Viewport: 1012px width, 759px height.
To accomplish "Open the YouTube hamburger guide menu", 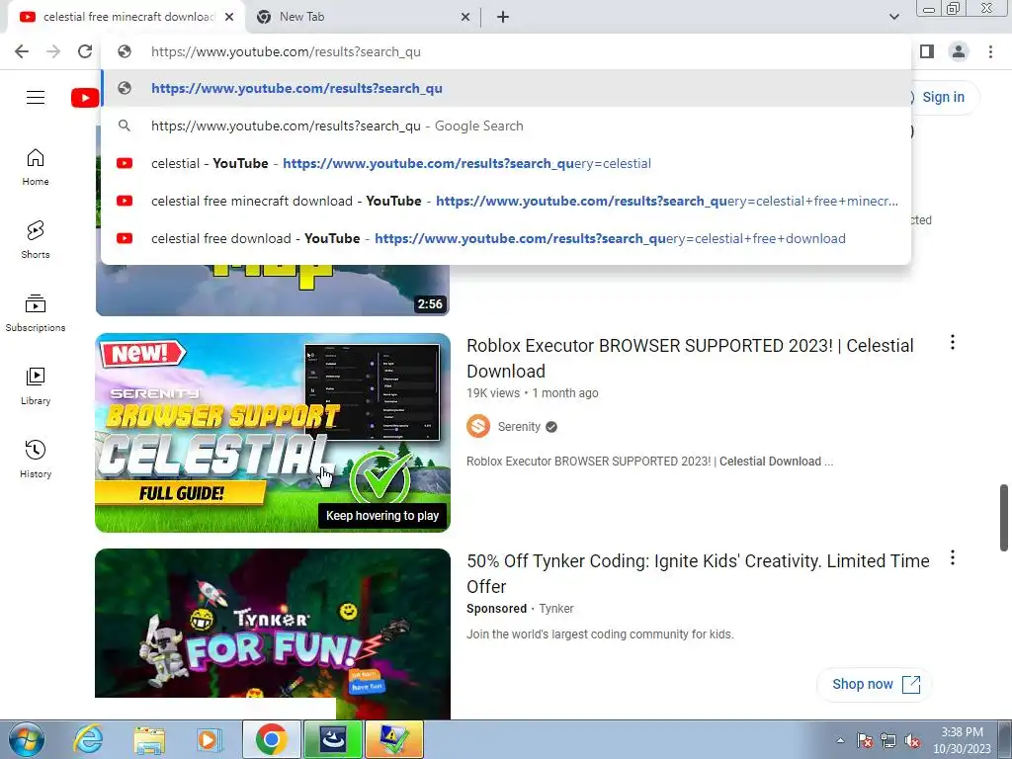I will (x=36, y=98).
